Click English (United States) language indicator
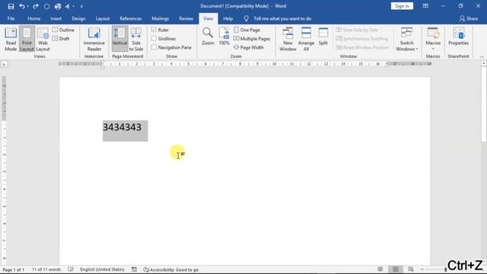This screenshot has height=274, width=487. tap(102, 269)
